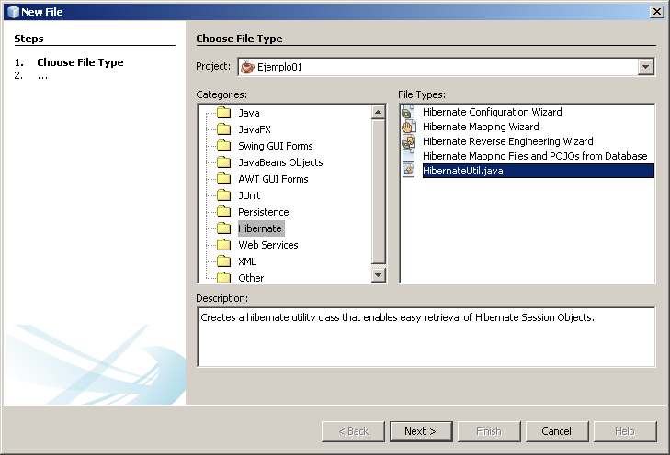Image resolution: width=670 pixels, height=455 pixels.
Task: Pick the XML category
Action: click(x=246, y=261)
